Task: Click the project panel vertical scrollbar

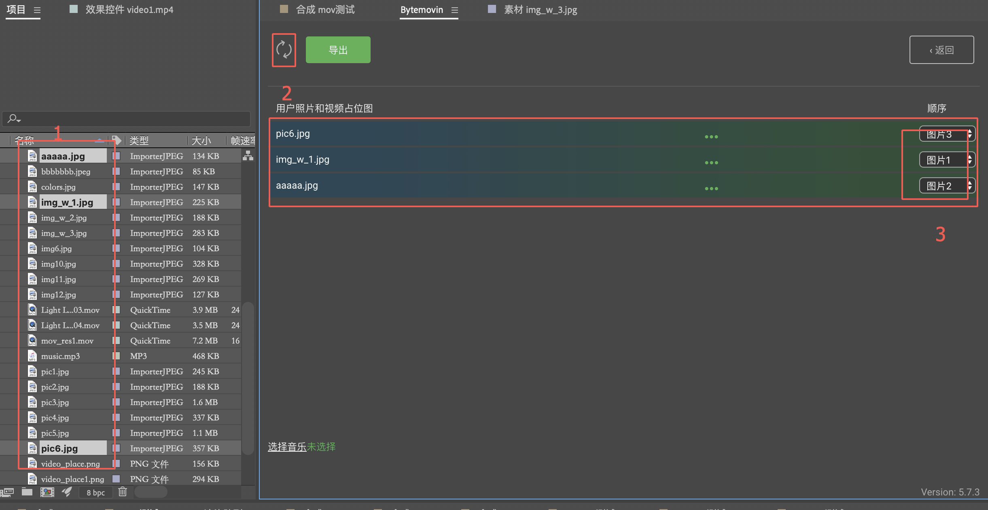Action: [248, 378]
